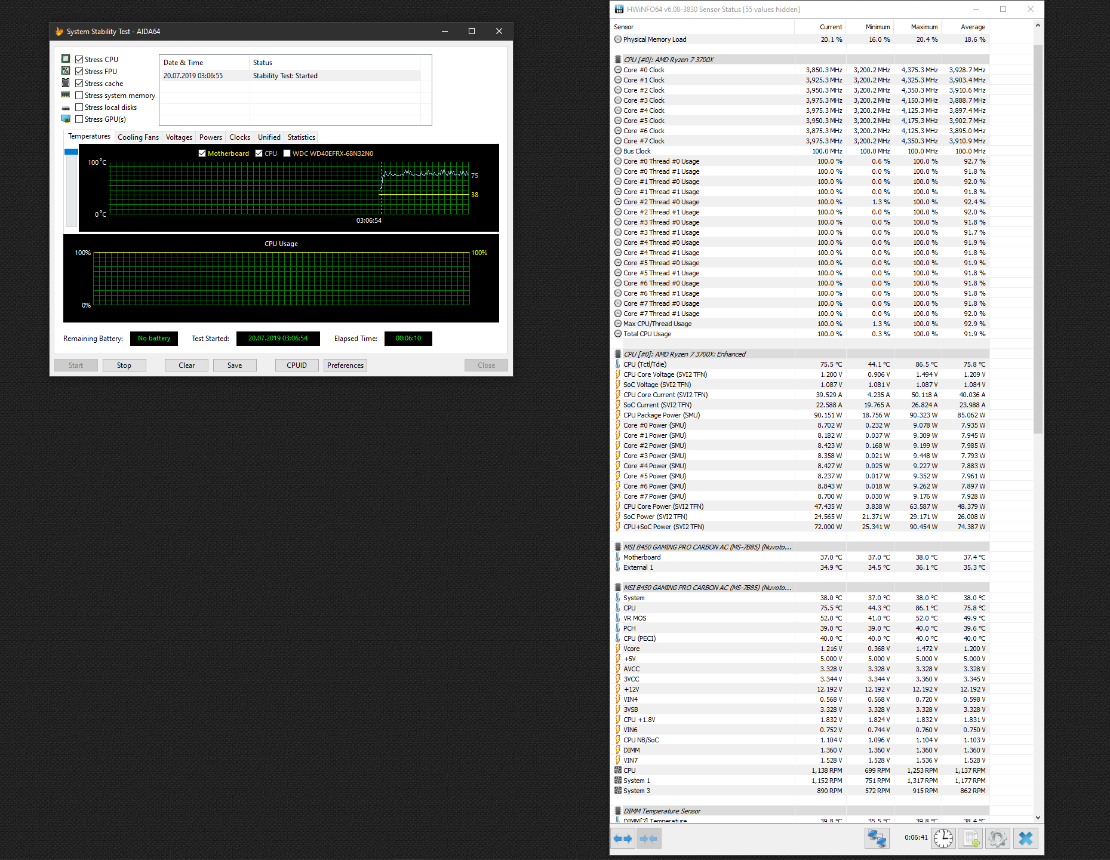Uncheck the Stress CPU checkbox
Image resolution: width=1110 pixels, height=860 pixels.
79,59
